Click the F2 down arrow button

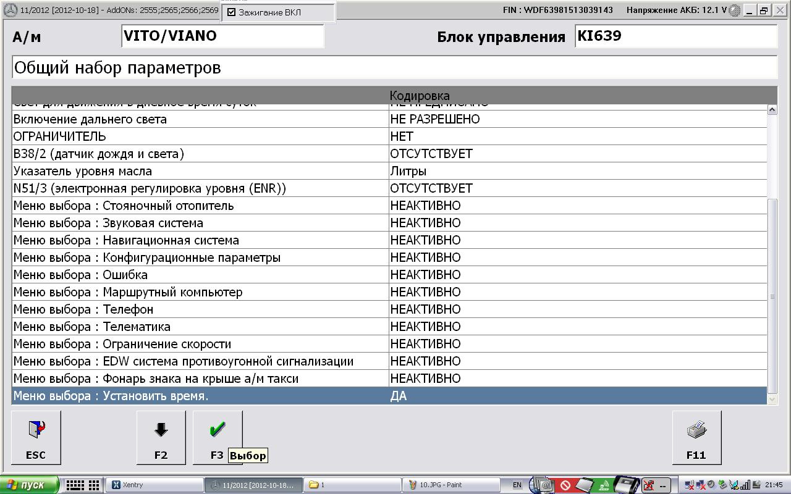(161, 438)
